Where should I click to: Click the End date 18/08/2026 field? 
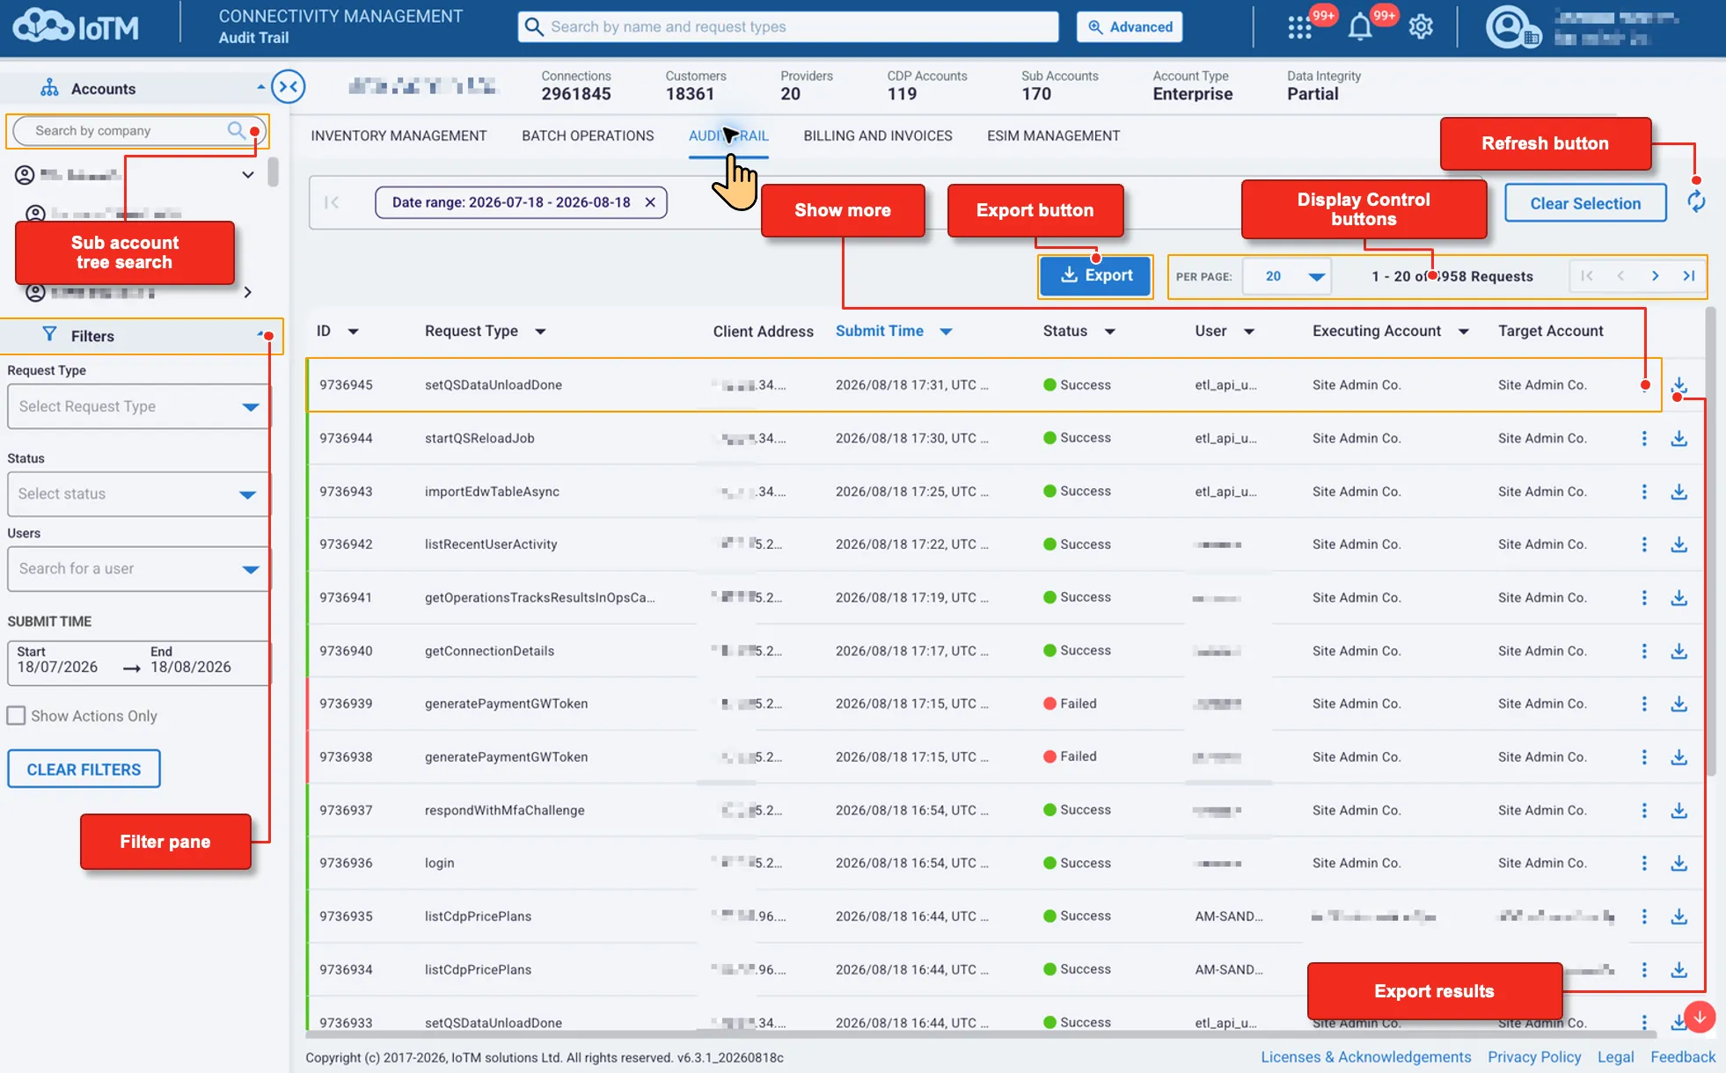191,660
